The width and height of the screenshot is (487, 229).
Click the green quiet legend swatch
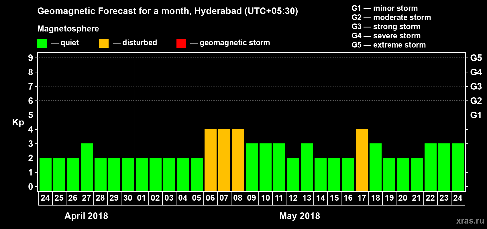[42, 43]
